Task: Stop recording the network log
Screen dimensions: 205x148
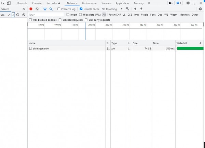Action: [x=31, y=9]
